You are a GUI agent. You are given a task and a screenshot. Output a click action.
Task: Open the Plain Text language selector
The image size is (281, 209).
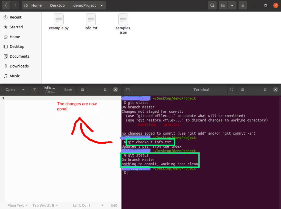click(18, 205)
